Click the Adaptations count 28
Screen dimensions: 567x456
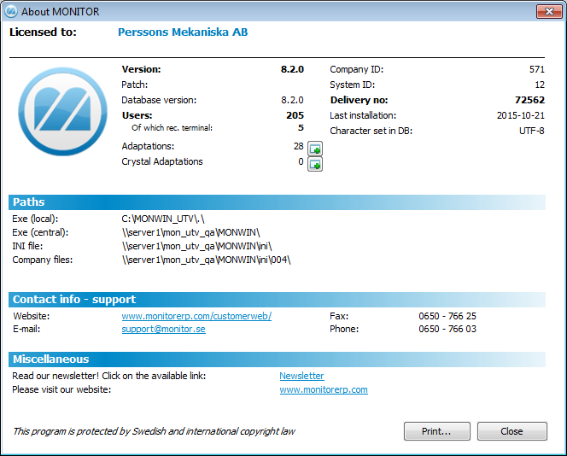click(298, 146)
